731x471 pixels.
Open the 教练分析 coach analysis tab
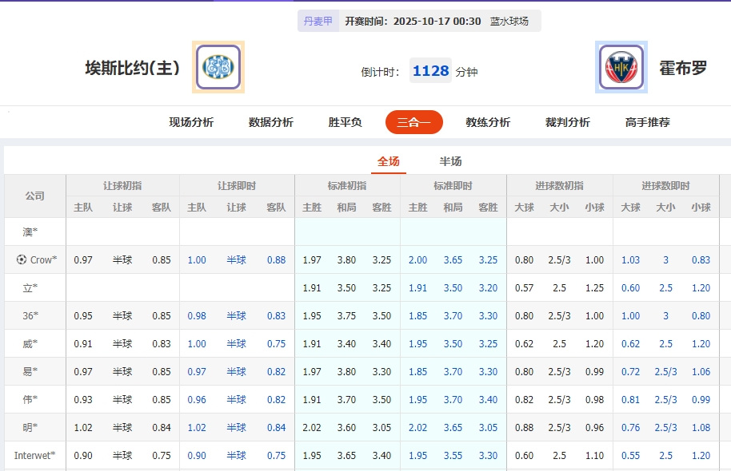click(x=488, y=123)
